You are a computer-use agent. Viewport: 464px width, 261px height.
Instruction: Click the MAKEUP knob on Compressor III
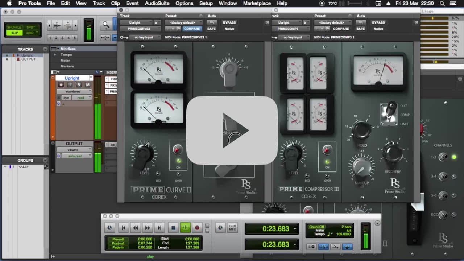362,167
